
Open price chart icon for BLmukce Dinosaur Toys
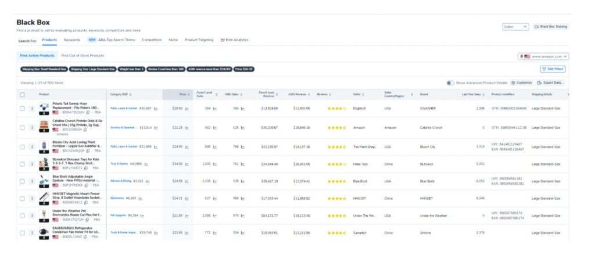click(187, 164)
